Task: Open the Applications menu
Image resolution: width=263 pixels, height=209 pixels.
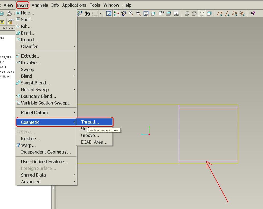Action: point(74,5)
